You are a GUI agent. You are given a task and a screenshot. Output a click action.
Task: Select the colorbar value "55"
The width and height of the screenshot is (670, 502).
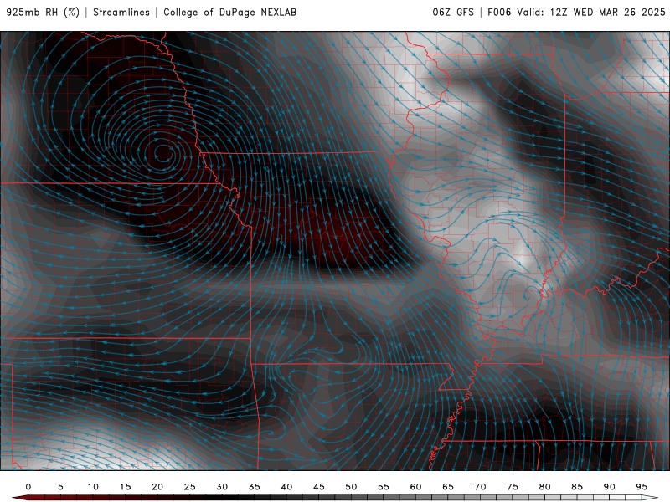pyautogui.click(x=384, y=487)
